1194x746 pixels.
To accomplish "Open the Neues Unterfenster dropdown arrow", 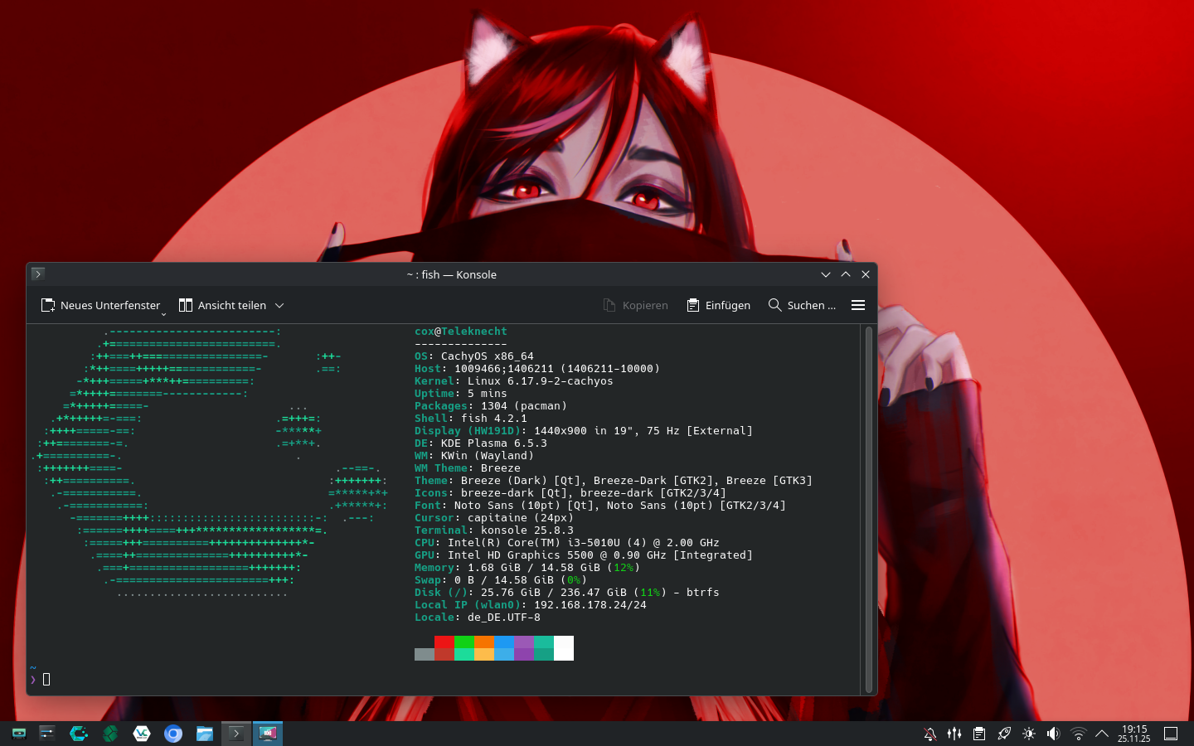I will point(163,313).
